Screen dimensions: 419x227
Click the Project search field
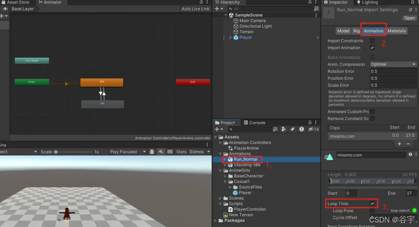[250, 129]
